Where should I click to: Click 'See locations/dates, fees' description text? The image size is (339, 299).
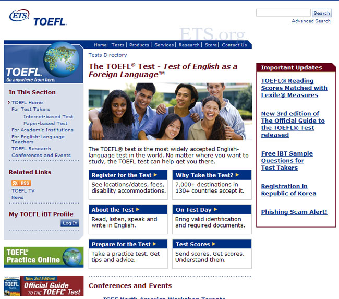coord(128,187)
